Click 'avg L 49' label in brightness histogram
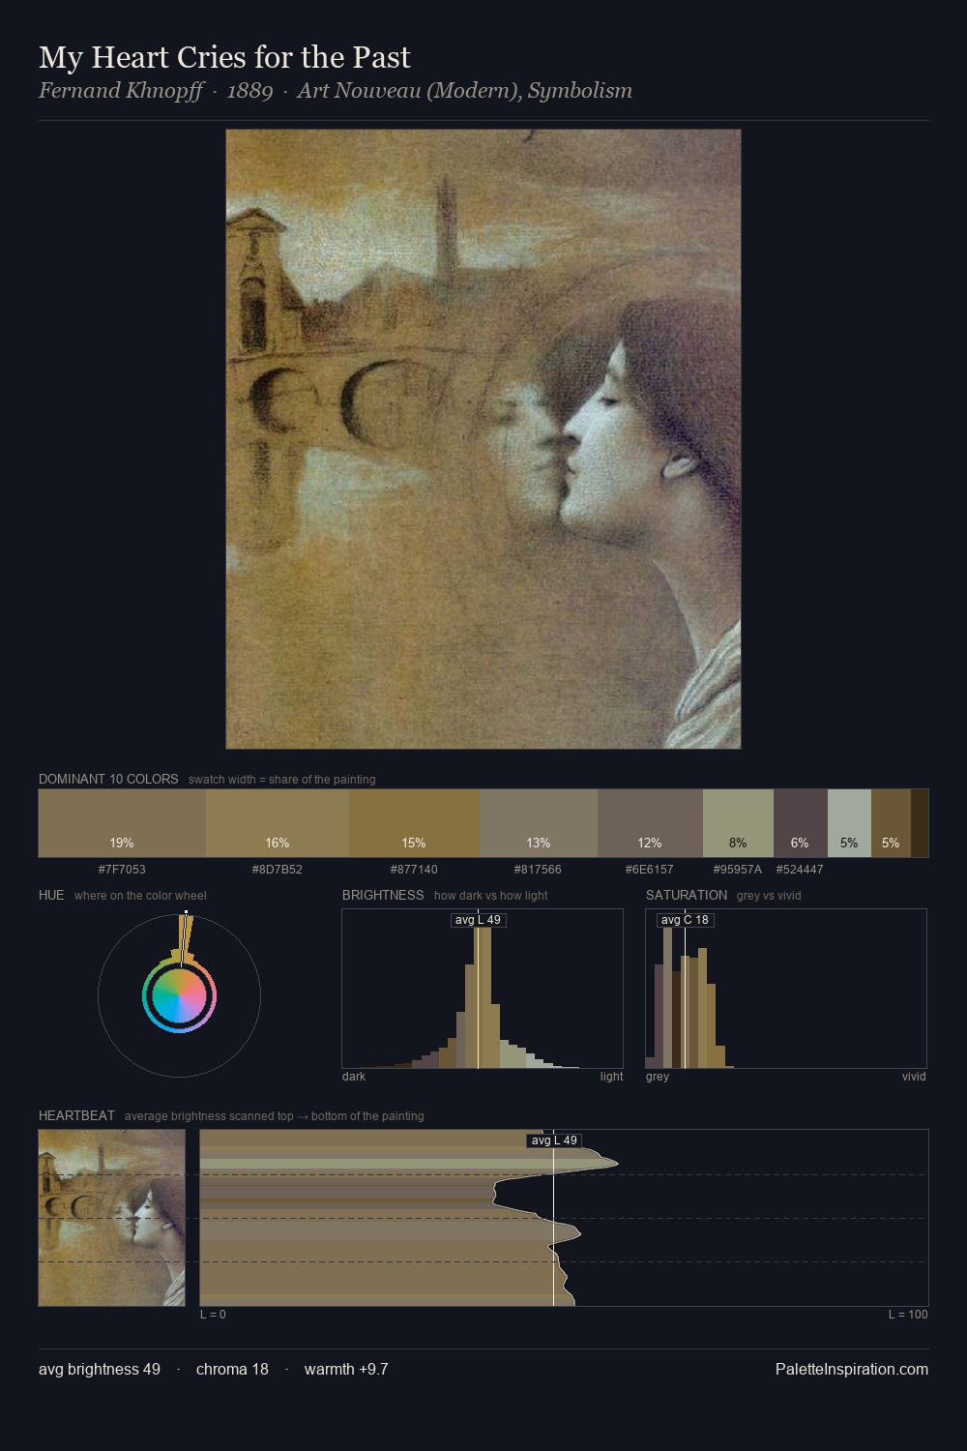This screenshot has width=967, height=1451. coord(478,920)
